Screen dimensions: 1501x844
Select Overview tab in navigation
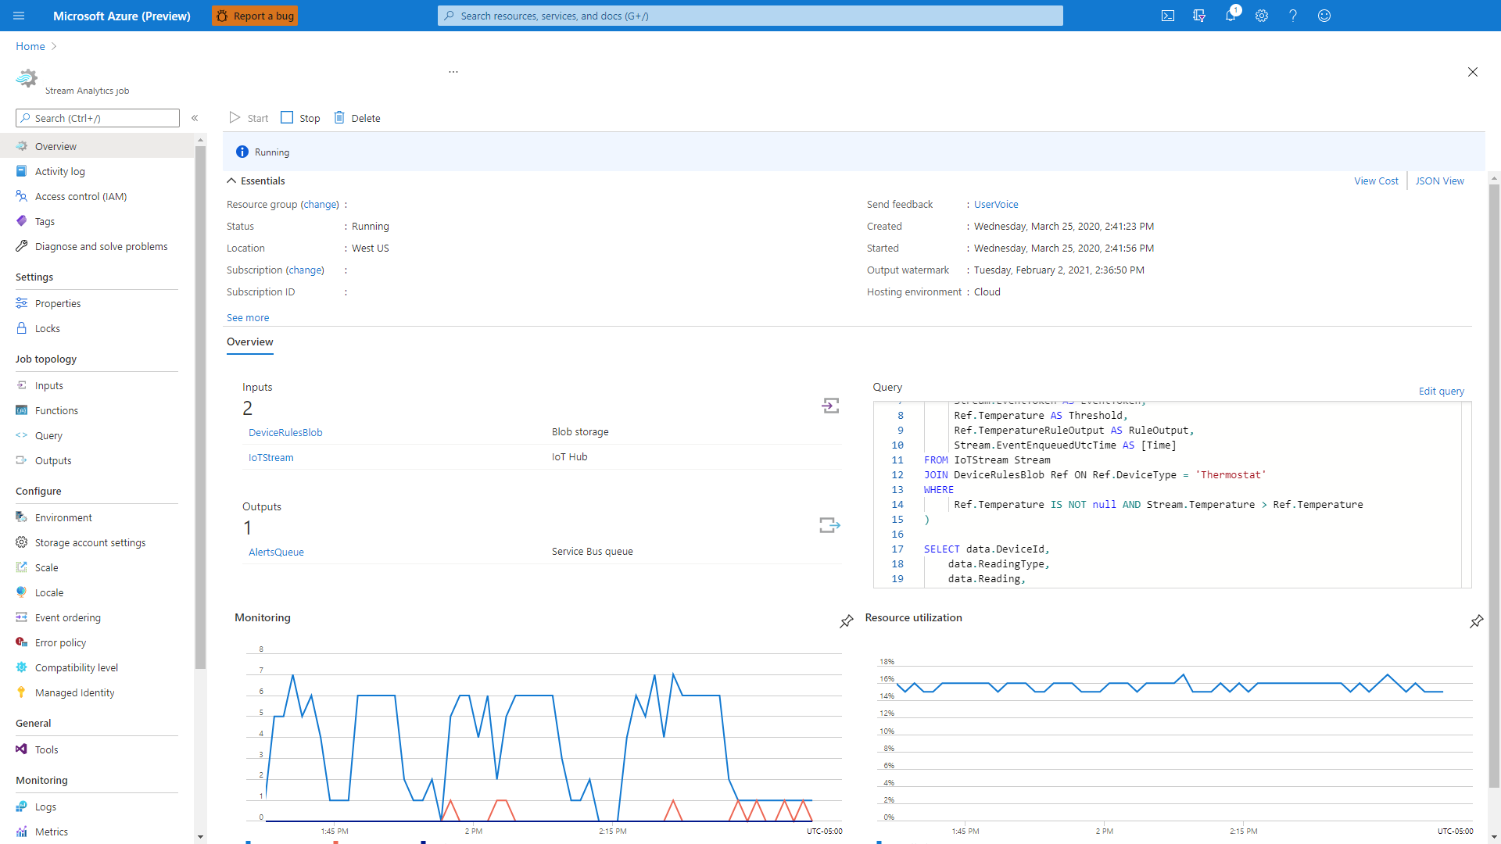tap(56, 146)
